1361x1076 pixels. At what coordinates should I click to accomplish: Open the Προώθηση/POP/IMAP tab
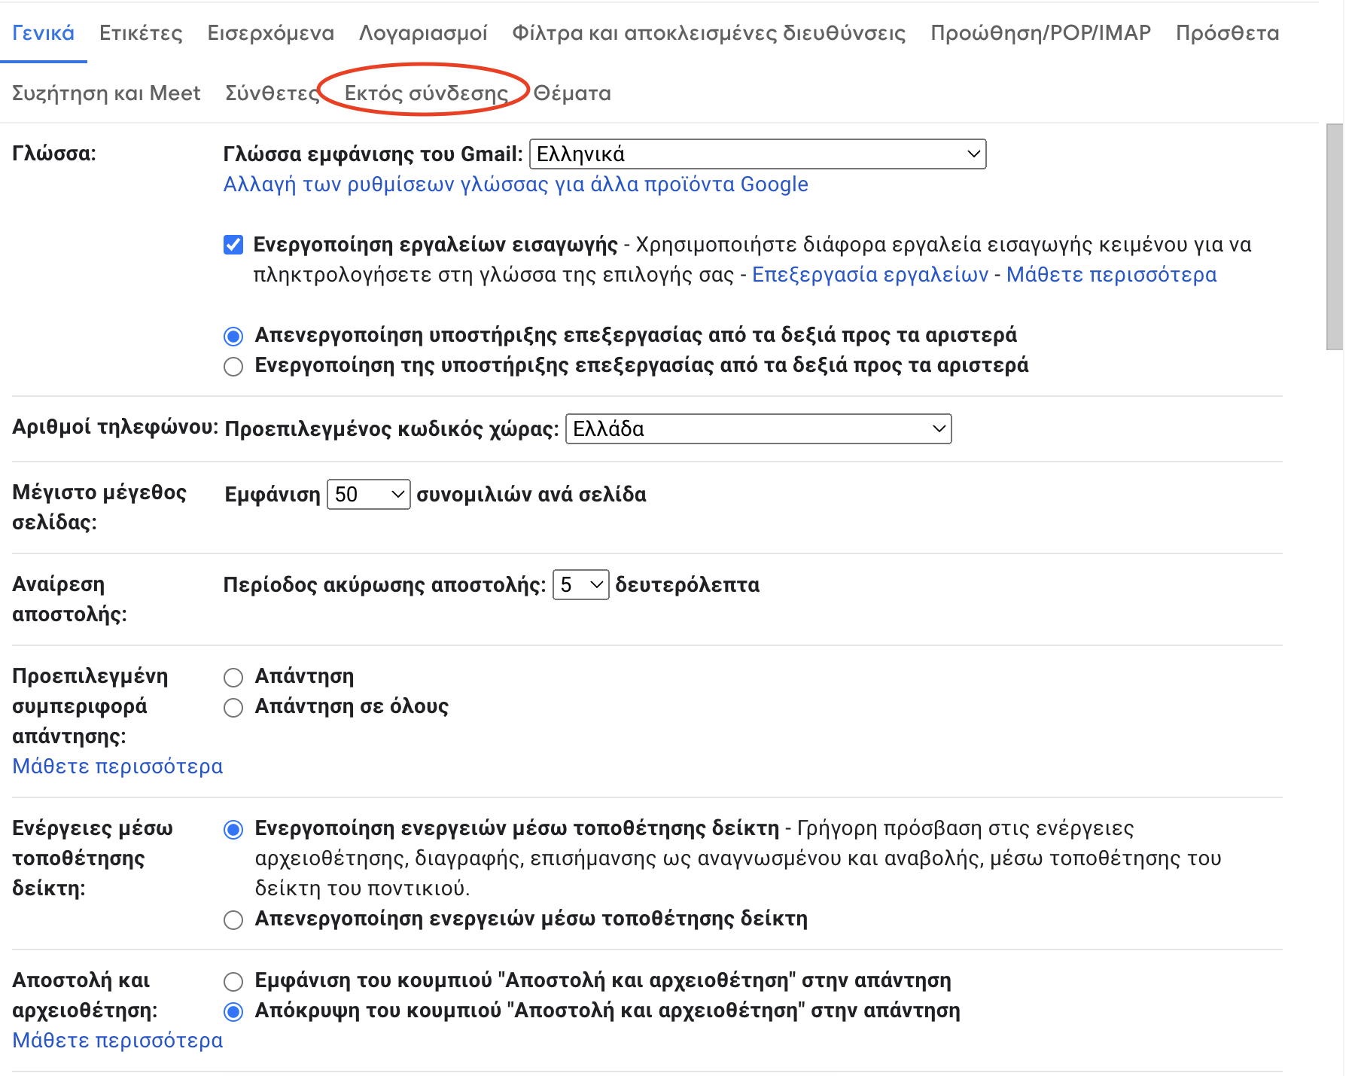click(x=1040, y=33)
